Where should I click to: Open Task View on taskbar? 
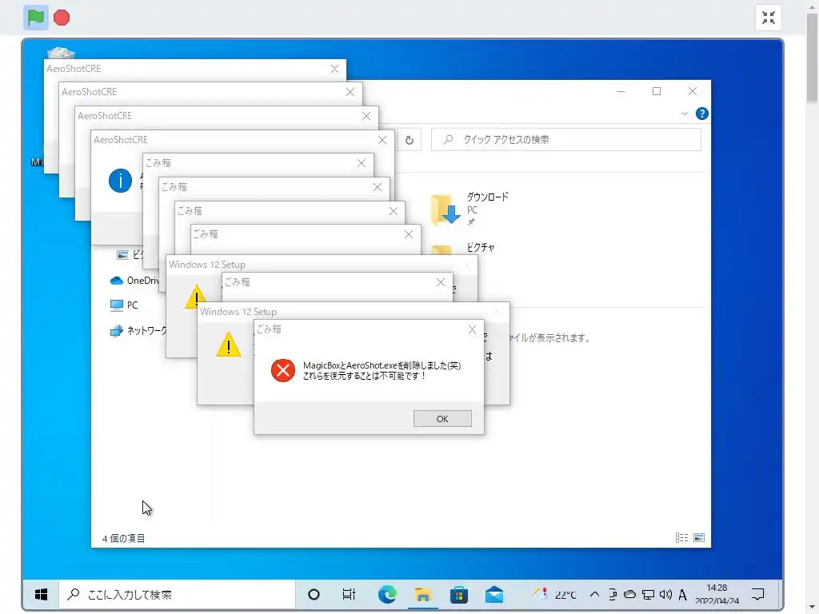pyautogui.click(x=349, y=594)
